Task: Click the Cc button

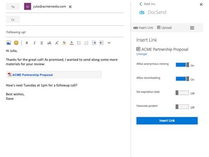Action: pos(13,19)
